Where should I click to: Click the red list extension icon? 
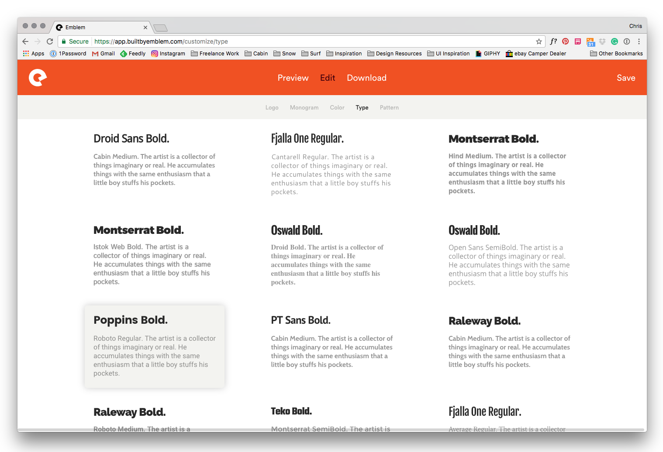[x=578, y=41]
